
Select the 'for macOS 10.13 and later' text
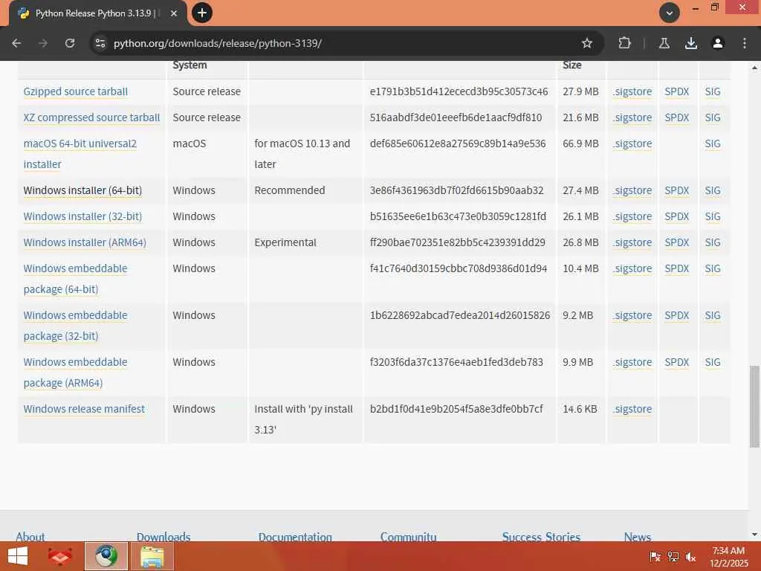[302, 154]
